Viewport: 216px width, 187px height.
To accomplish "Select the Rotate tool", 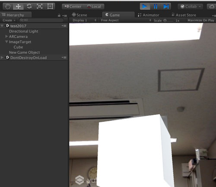I will [x=29, y=6].
